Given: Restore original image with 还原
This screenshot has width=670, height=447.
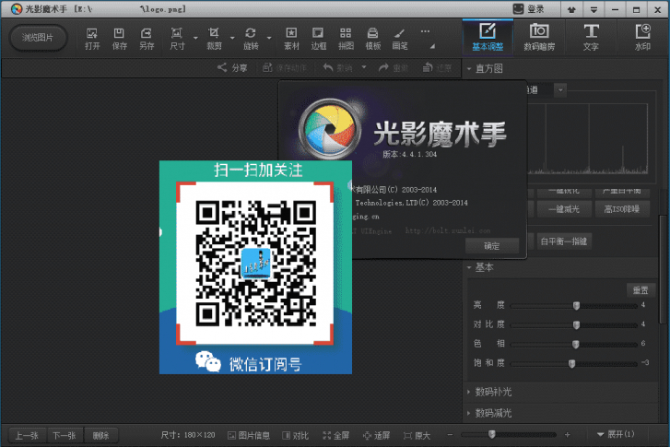Looking at the screenshot, I should pyautogui.click(x=437, y=67).
